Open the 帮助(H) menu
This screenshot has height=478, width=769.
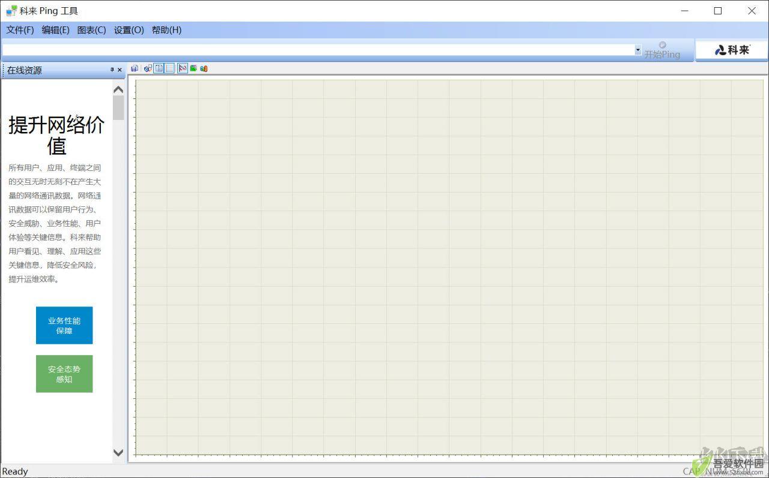pos(166,30)
